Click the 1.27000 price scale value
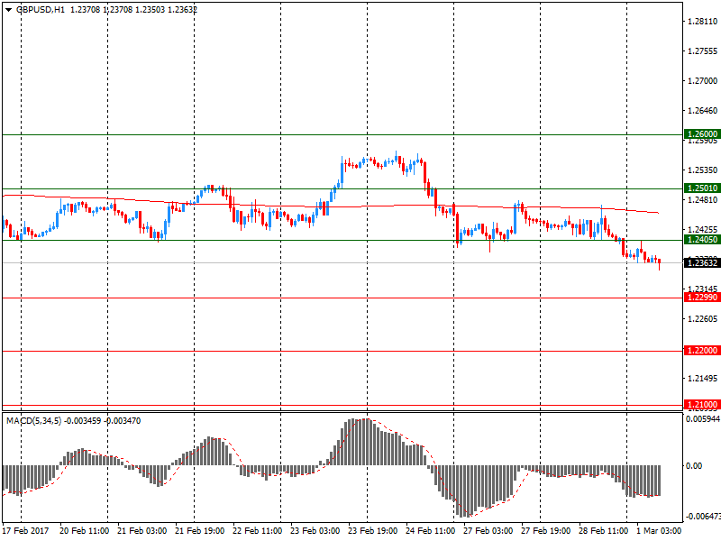Viewport: 721px width, 541px height. [702, 81]
